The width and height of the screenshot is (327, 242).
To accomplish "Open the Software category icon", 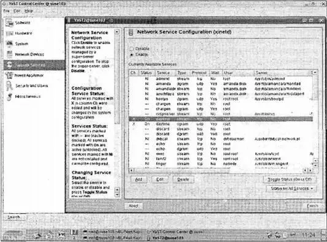I will point(9,23).
